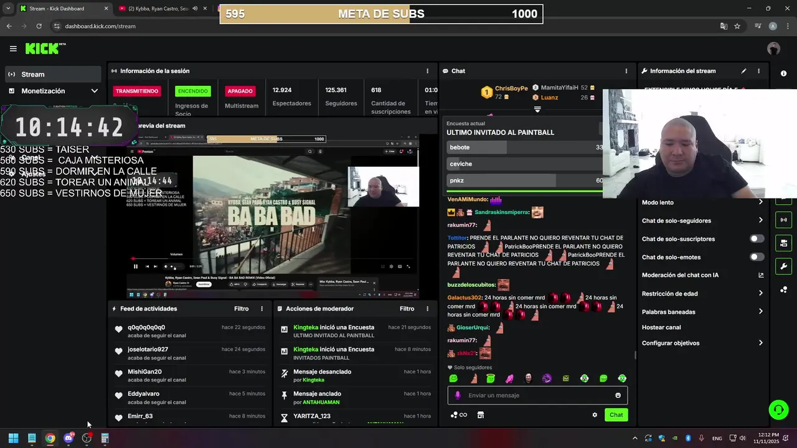Click the camera panel icon on right rail
The height and width of the screenshot is (448, 797).
pos(783,243)
